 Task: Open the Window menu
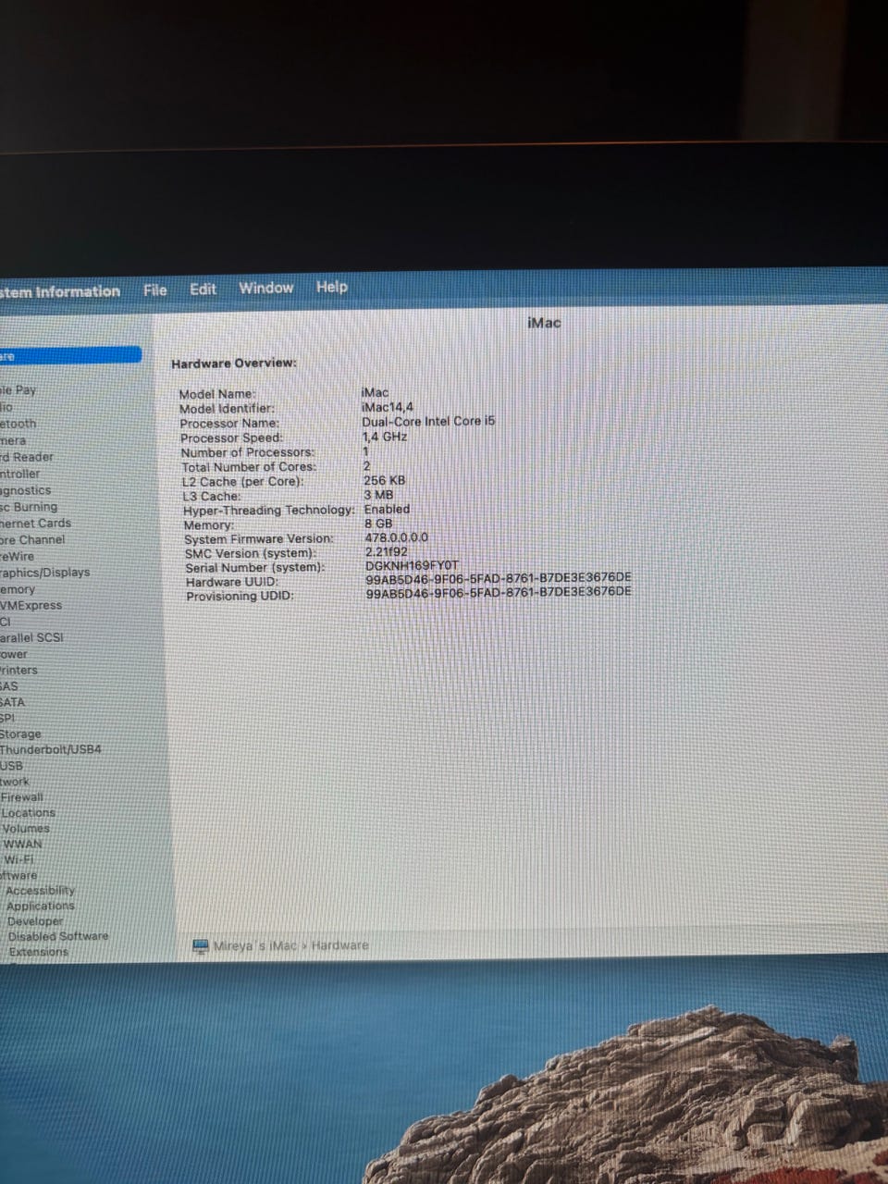pos(265,288)
